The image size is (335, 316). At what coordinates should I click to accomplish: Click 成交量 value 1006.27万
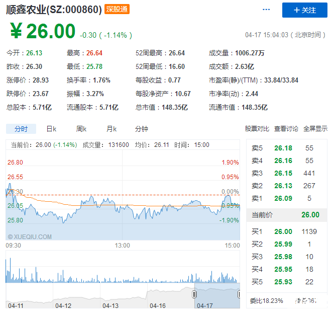click(x=250, y=53)
